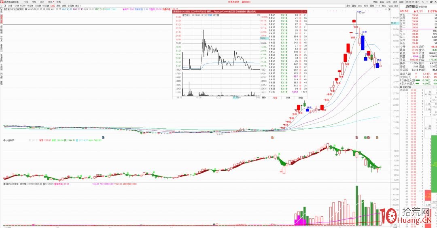Switch chart to 60分钟 period
Viewport: 437px width, 228px height.
coord(45,6)
